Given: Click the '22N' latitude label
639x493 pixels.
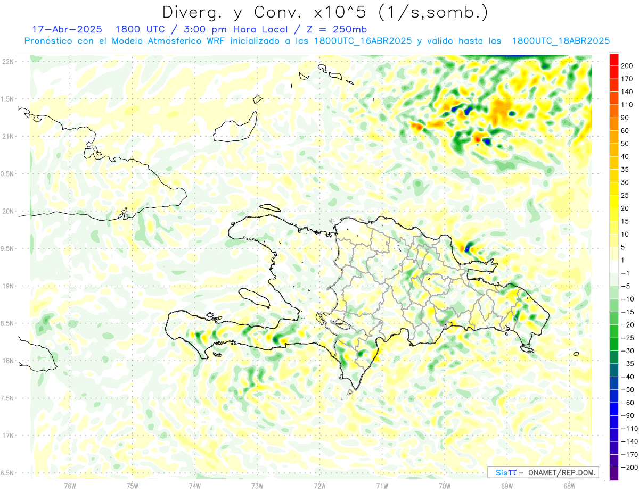Looking at the screenshot, I should 9,62.
